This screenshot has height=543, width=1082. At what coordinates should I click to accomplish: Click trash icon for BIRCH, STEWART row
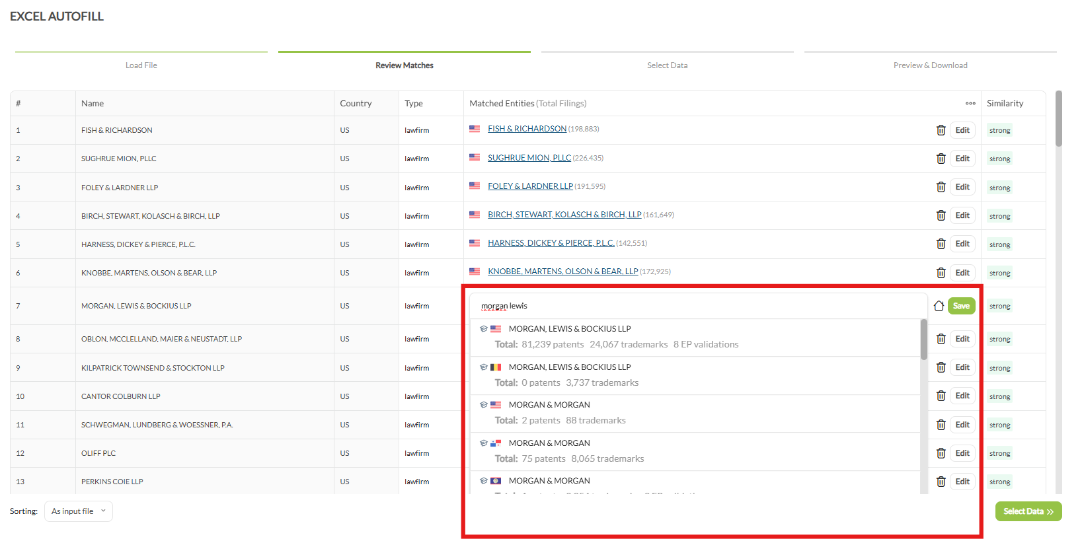941,215
